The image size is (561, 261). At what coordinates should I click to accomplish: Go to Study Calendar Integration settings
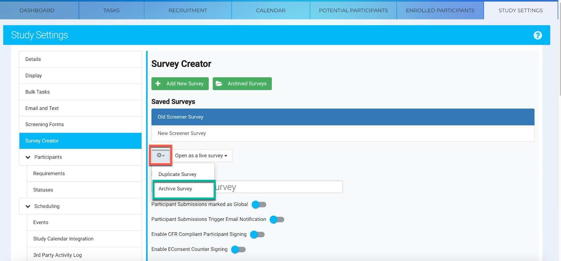coord(63,239)
